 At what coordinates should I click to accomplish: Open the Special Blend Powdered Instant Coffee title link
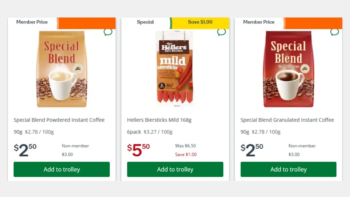59,120
